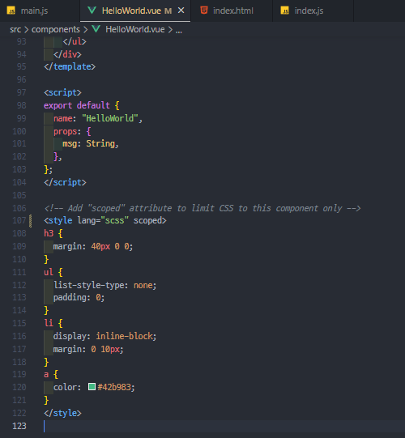Click the modified gutter marker on line 107
The image size is (405, 438).
click(x=30, y=221)
